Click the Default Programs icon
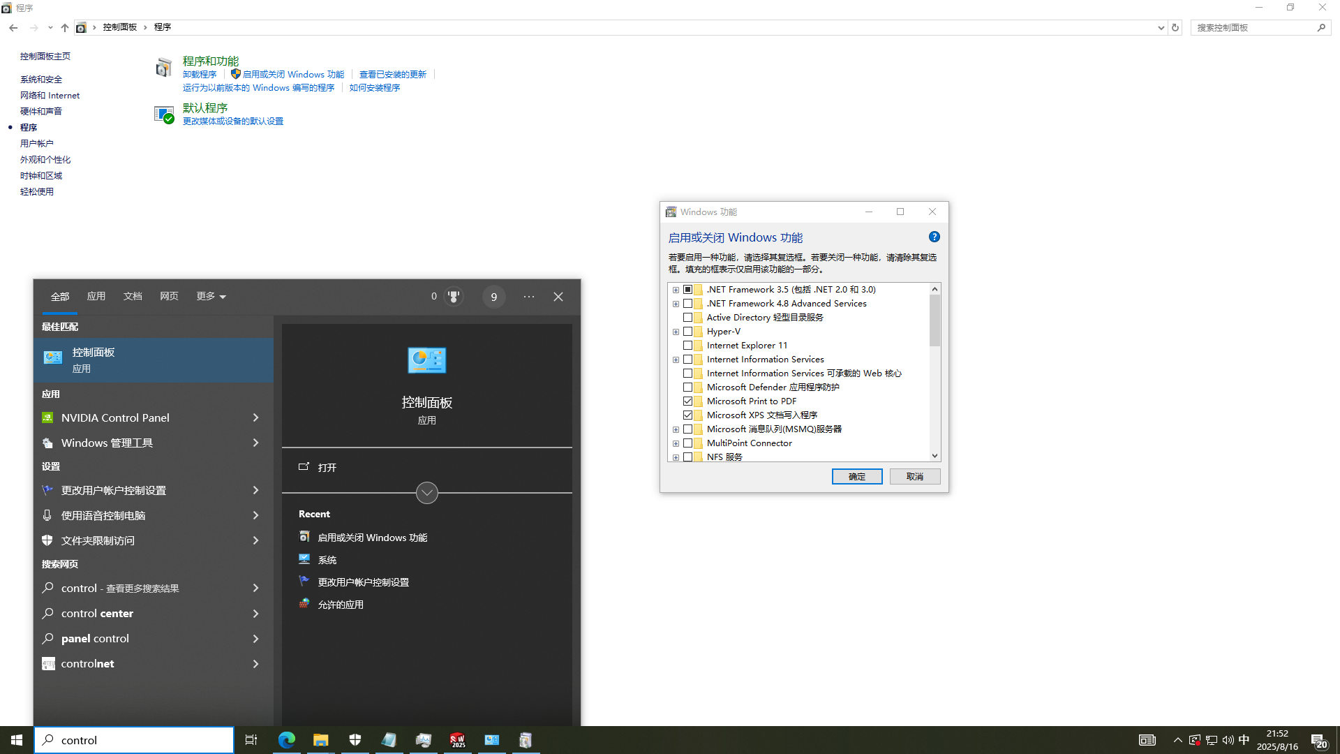Viewport: 1340px width, 754px height. pos(164,114)
